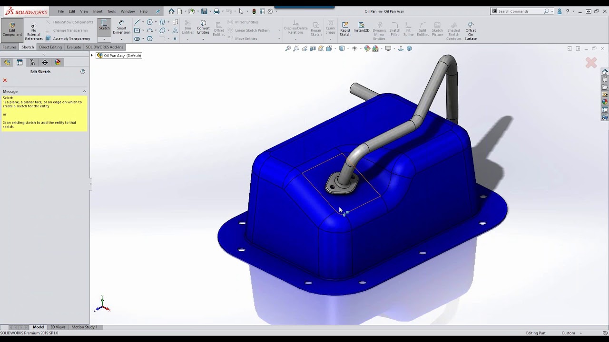The width and height of the screenshot is (609, 342).
Task: Open the File menu
Action: click(61, 11)
